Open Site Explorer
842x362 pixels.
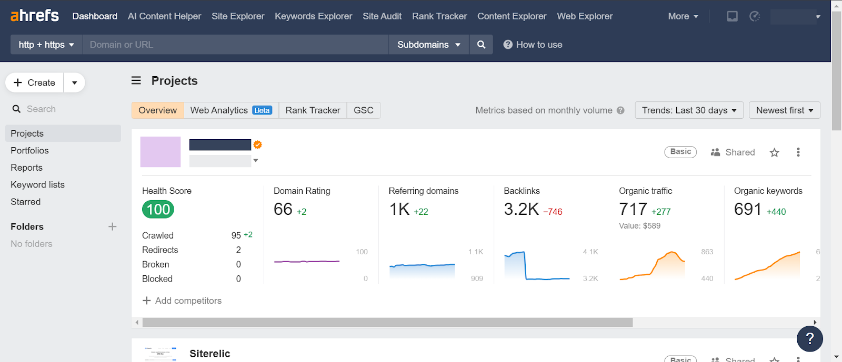[x=238, y=16]
